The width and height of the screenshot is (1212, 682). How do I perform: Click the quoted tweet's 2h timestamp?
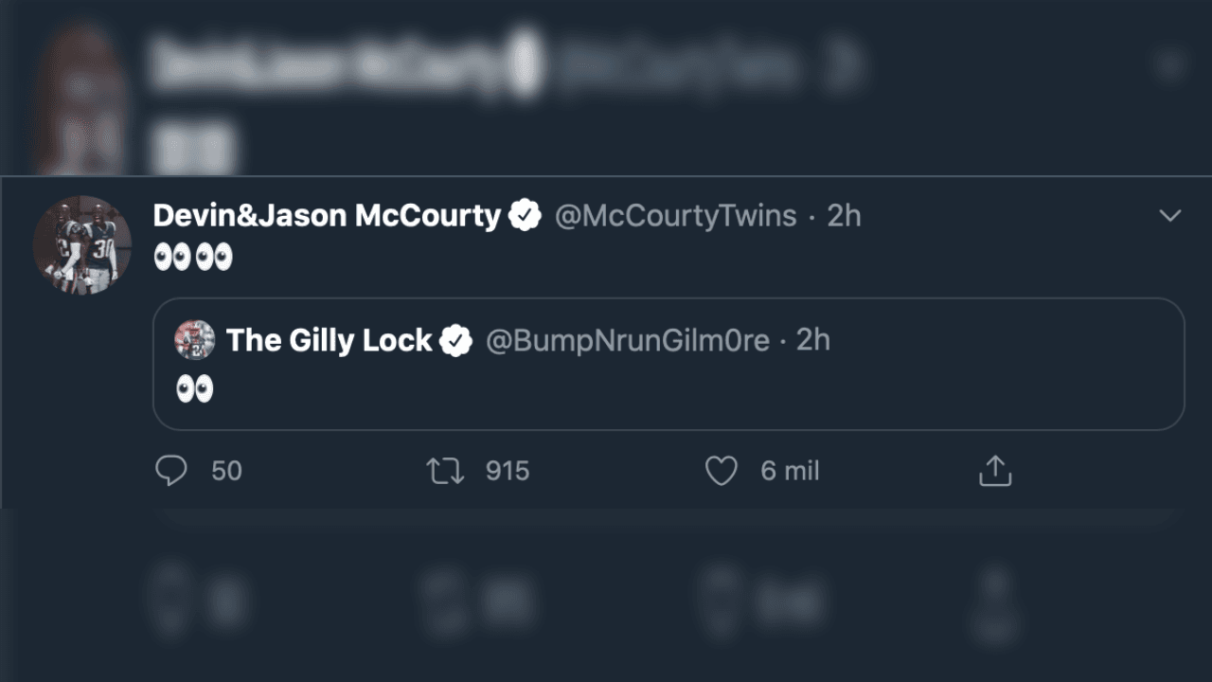pos(813,340)
